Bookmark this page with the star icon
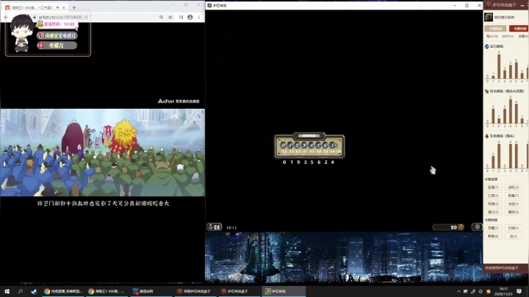Screen dimensions: 529x297 tap(170, 17)
